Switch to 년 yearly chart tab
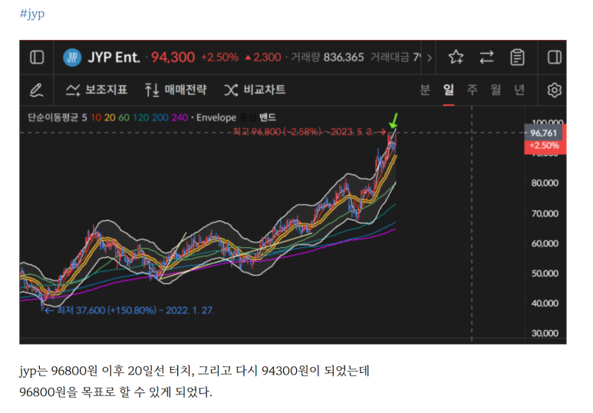593x413 pixels. coord(519,90)
